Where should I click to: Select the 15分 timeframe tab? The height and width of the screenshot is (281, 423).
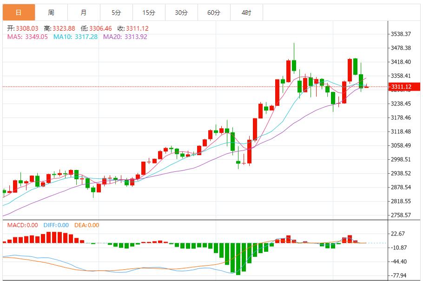[x=149, y=13]
